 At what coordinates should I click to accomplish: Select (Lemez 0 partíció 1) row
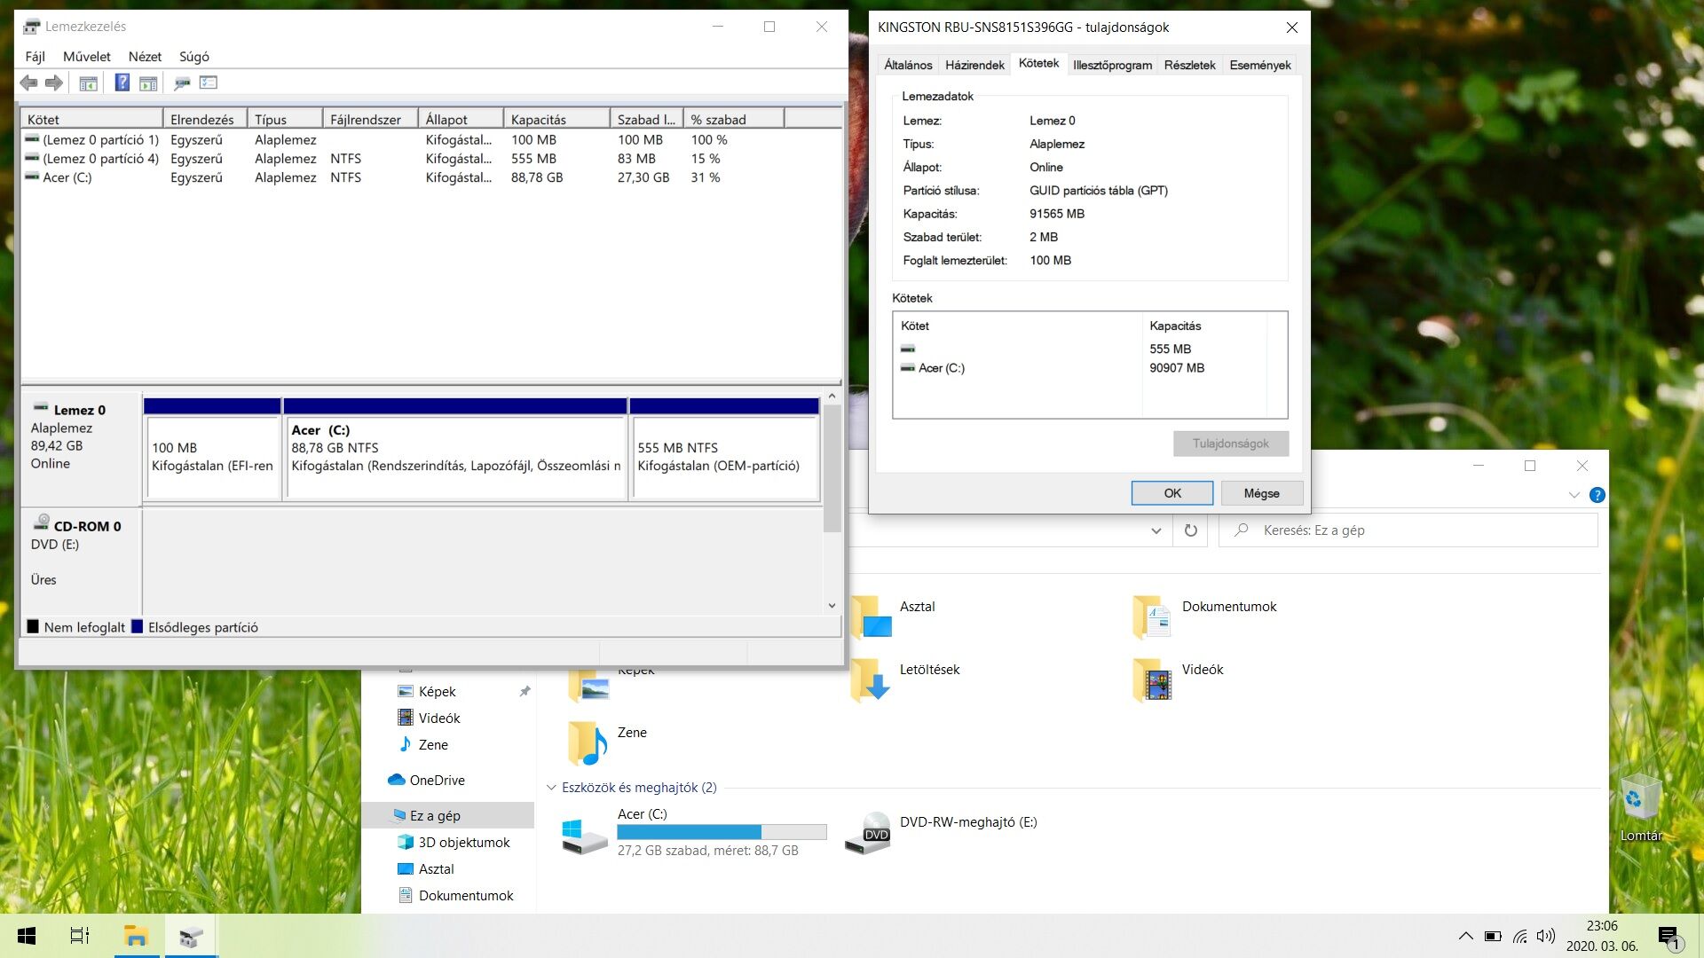point(430,139)
